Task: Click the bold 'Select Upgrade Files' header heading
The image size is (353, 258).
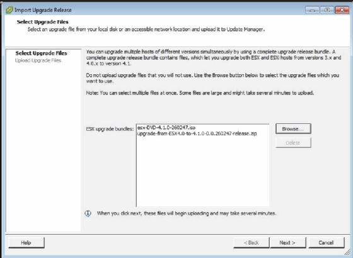Action: tap(43, 22)
